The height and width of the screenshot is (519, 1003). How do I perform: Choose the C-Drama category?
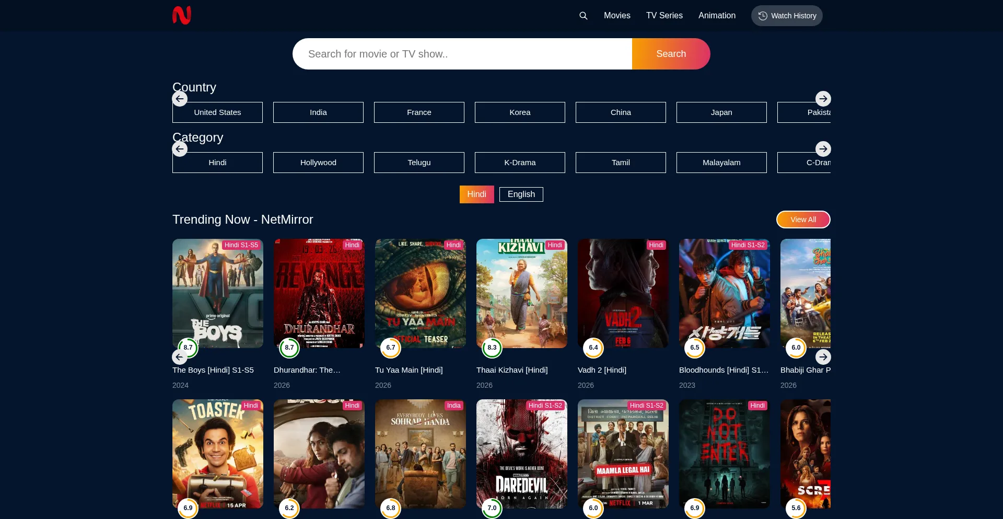point(804,163)
